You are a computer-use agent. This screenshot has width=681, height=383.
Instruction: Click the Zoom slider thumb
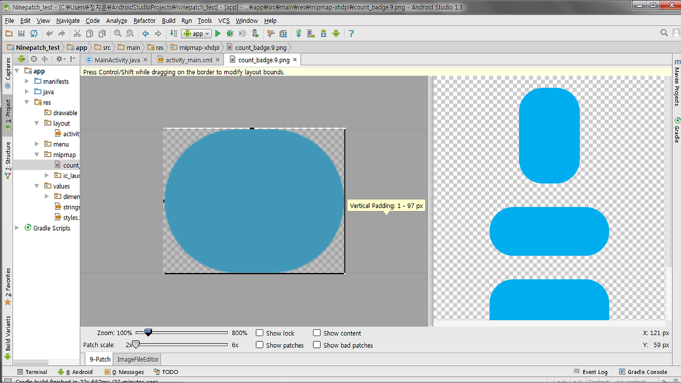(x=148, y=333)
